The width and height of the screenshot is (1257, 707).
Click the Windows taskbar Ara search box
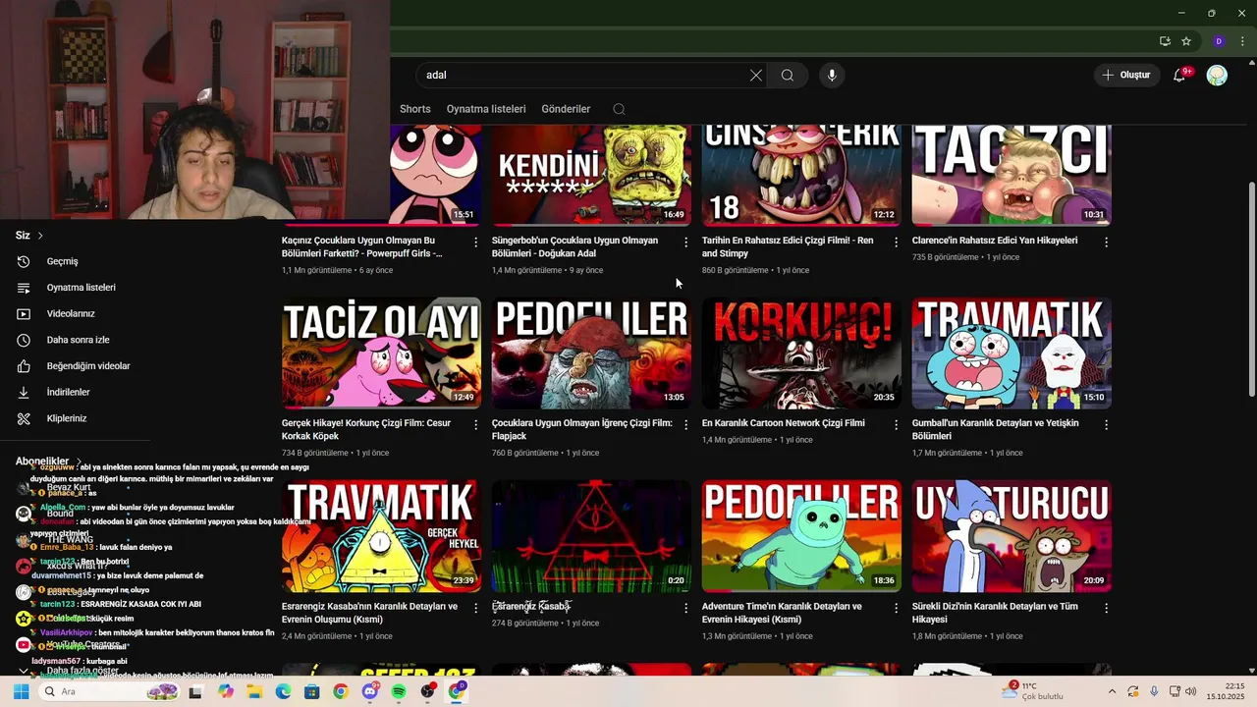[x=110, y=692]
